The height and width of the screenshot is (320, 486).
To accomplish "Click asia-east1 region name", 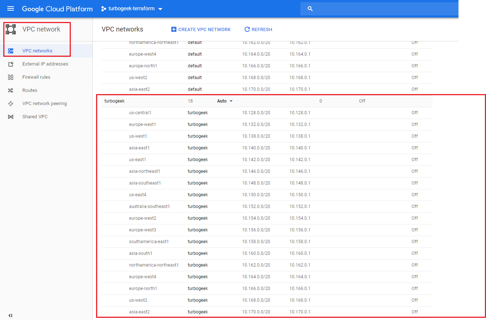I will [x=139, y=148].
